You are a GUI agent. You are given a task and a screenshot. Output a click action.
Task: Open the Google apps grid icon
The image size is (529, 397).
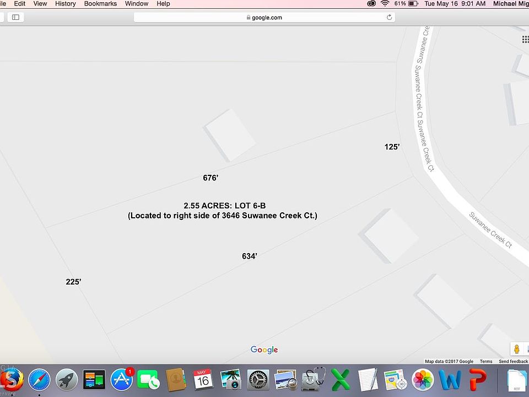(525, 40)
